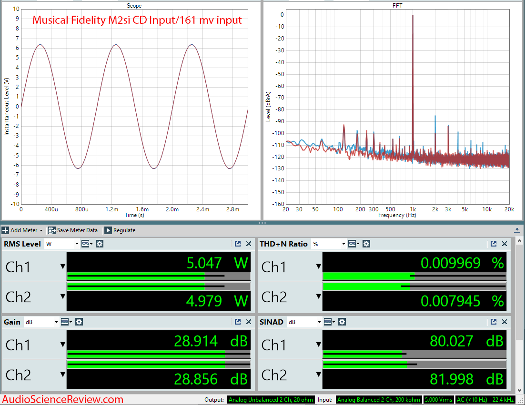Click the Regulate button
This screenshot has height=405, width=525.
(120, 230)
